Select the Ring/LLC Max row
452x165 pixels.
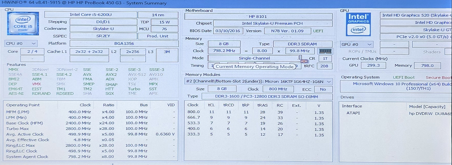(91, 145)
